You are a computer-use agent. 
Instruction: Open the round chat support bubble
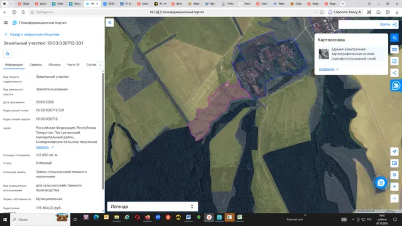pyautogui.click(x=381, y=183)
